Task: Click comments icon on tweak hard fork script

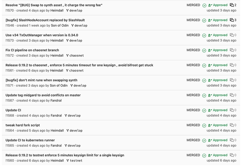Action: (232, 125)
